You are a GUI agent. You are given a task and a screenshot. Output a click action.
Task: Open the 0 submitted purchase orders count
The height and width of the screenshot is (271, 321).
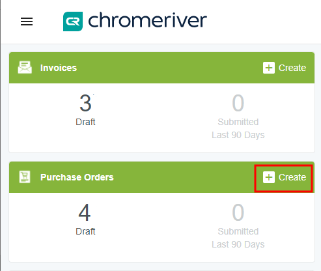(x=238, y=212)
